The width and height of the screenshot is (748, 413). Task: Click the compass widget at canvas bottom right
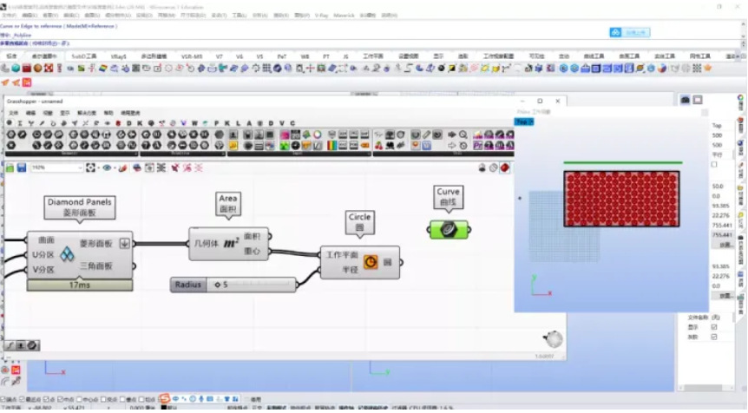(554, 339)
